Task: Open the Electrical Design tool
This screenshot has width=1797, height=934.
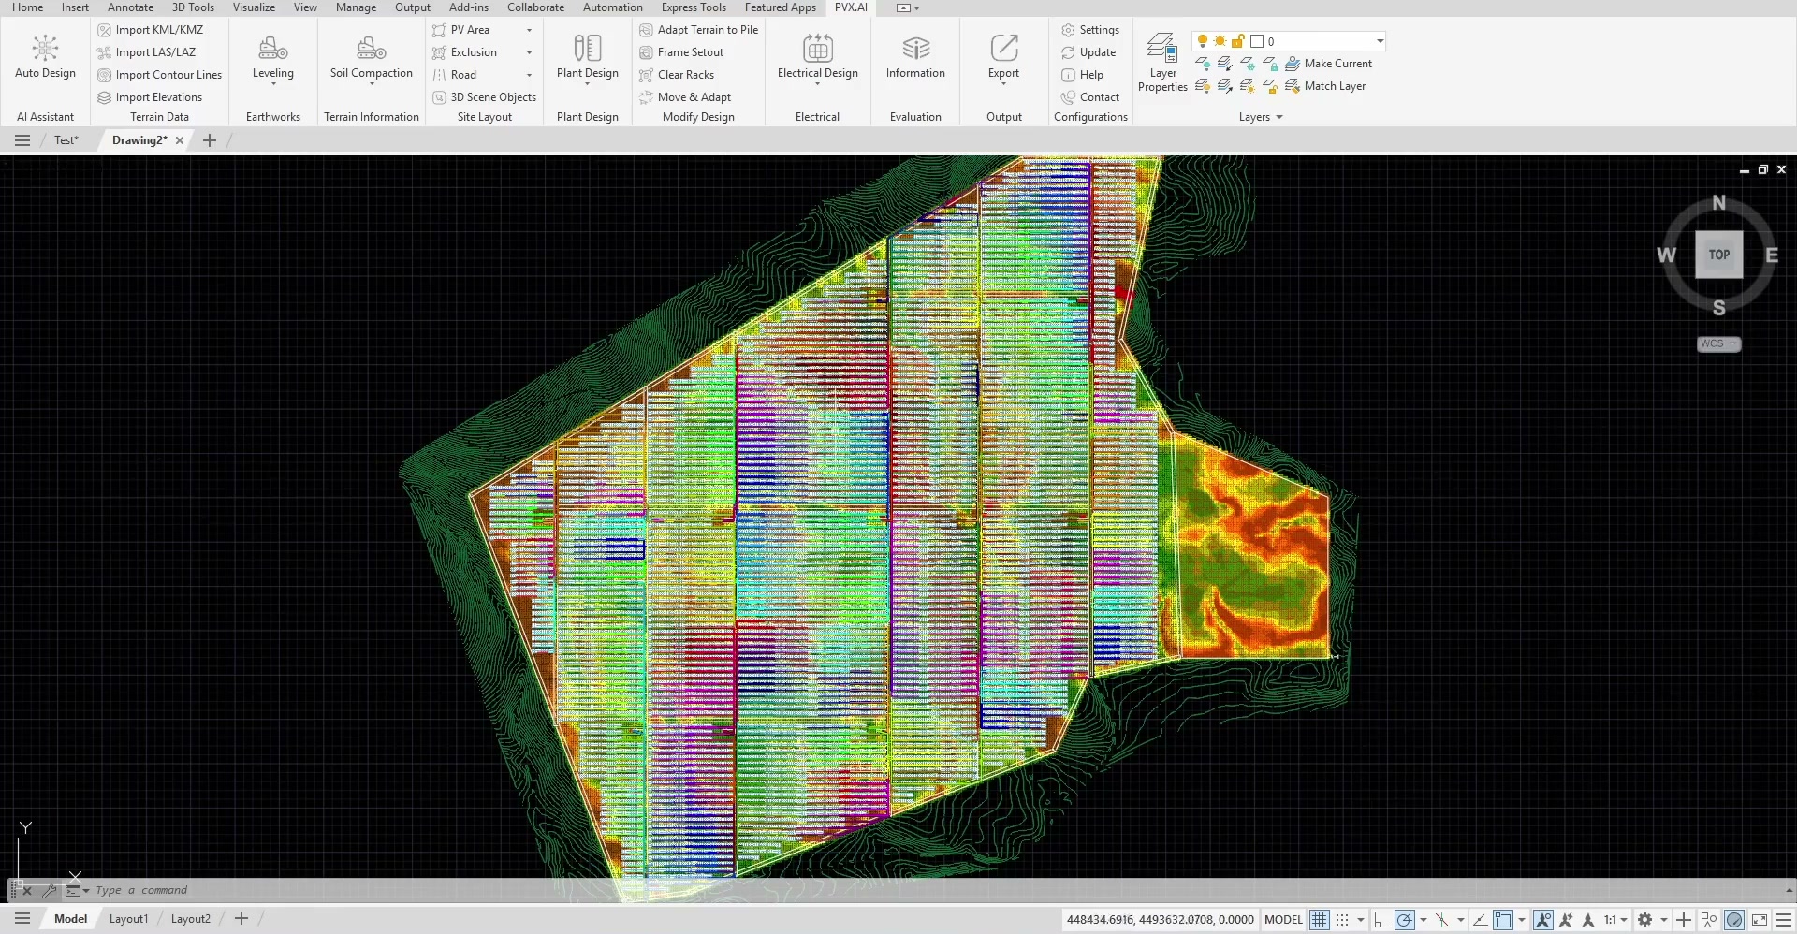Action: [x=817, y=60]
